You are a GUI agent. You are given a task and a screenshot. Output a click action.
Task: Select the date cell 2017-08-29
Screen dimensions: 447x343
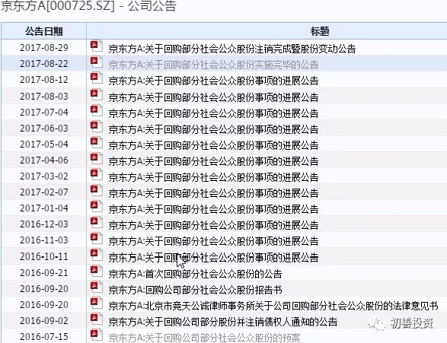pyautogui.click(x=44, y=48)
